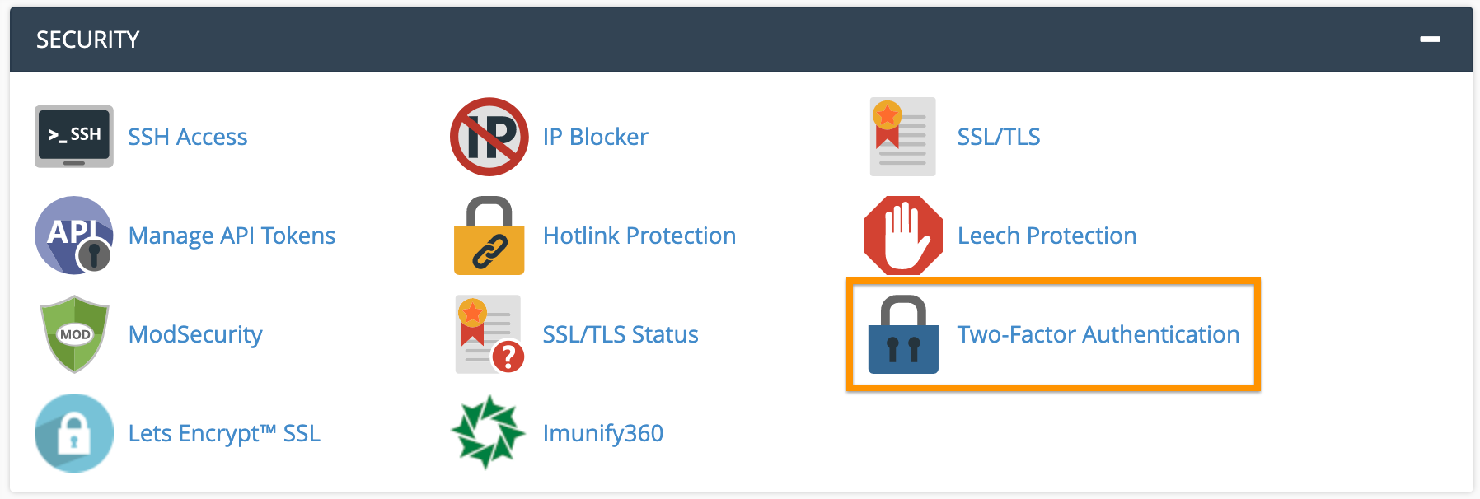
Task: Click the Leech Protection stop-hand icon
Action: [904, 236]
